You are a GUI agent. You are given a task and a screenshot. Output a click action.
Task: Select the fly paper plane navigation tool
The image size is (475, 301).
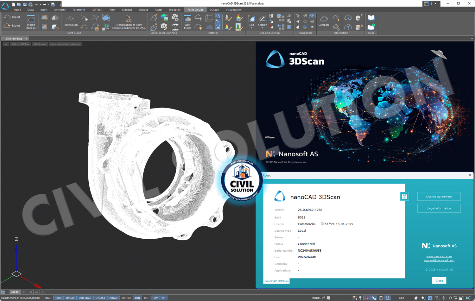click(298, 22)
